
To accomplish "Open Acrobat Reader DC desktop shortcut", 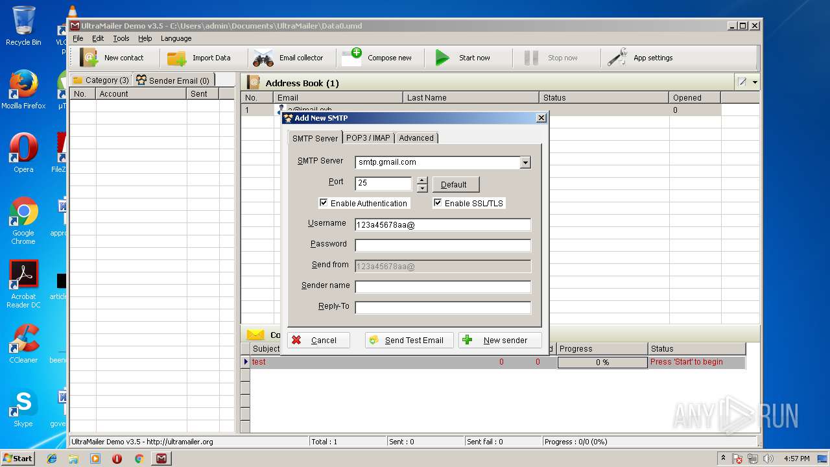I will tap(23, 284).
